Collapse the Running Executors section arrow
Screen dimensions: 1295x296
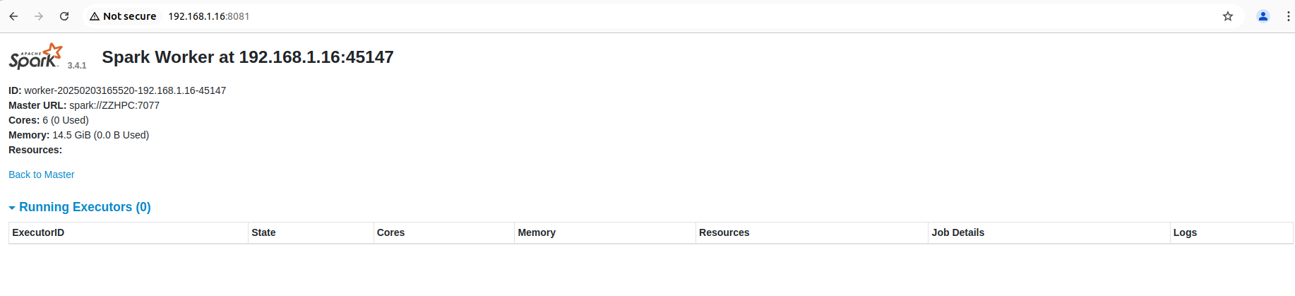[x=12, y=208]
